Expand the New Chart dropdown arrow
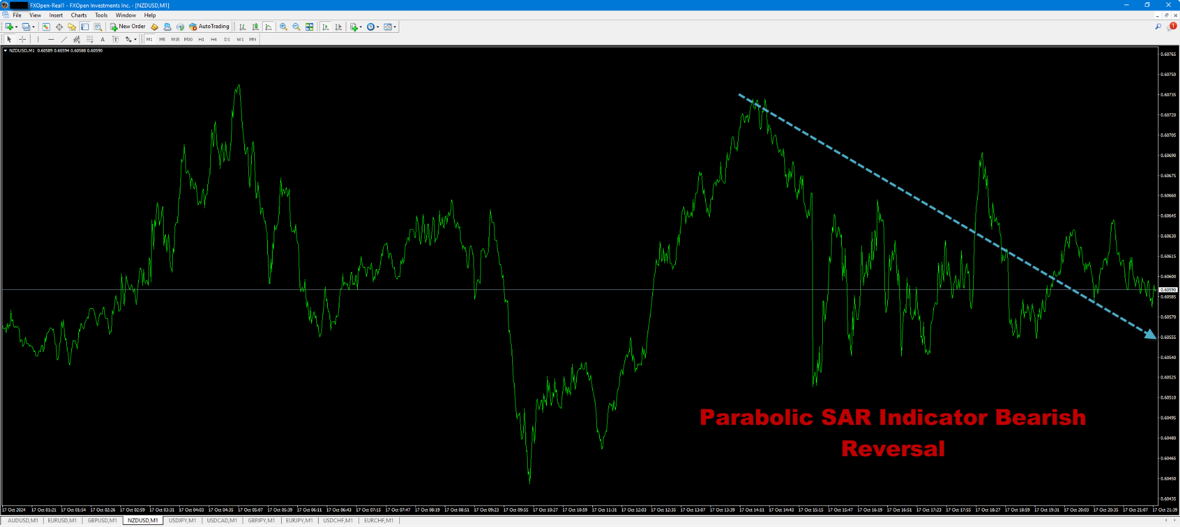The width and height of the screenshot is (1180, 527). (17, 26)
